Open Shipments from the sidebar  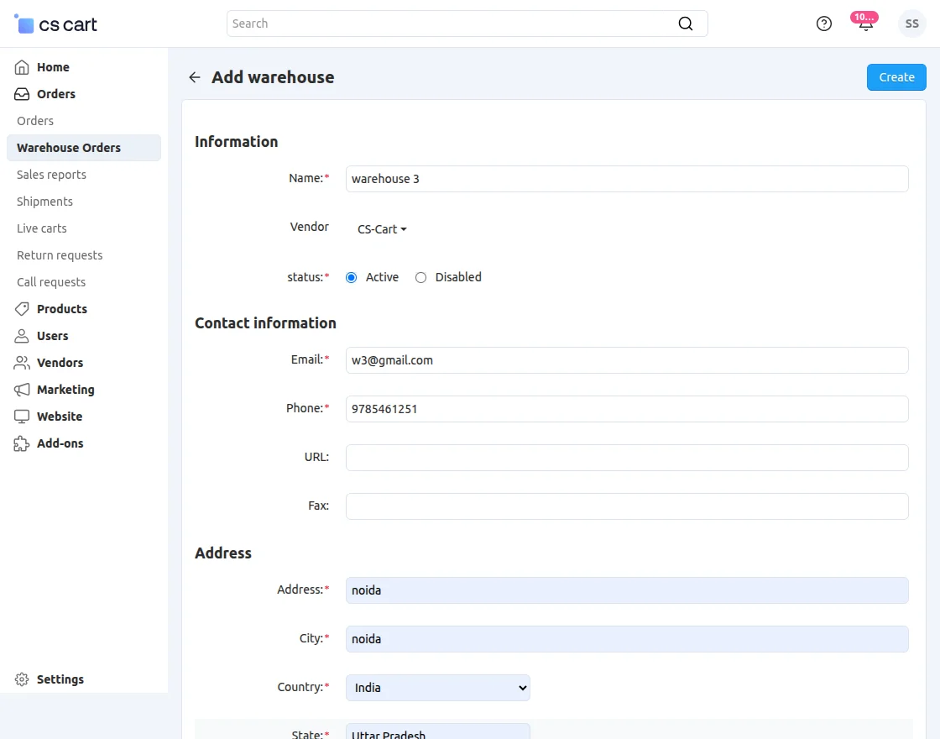[x=44, y=202]
